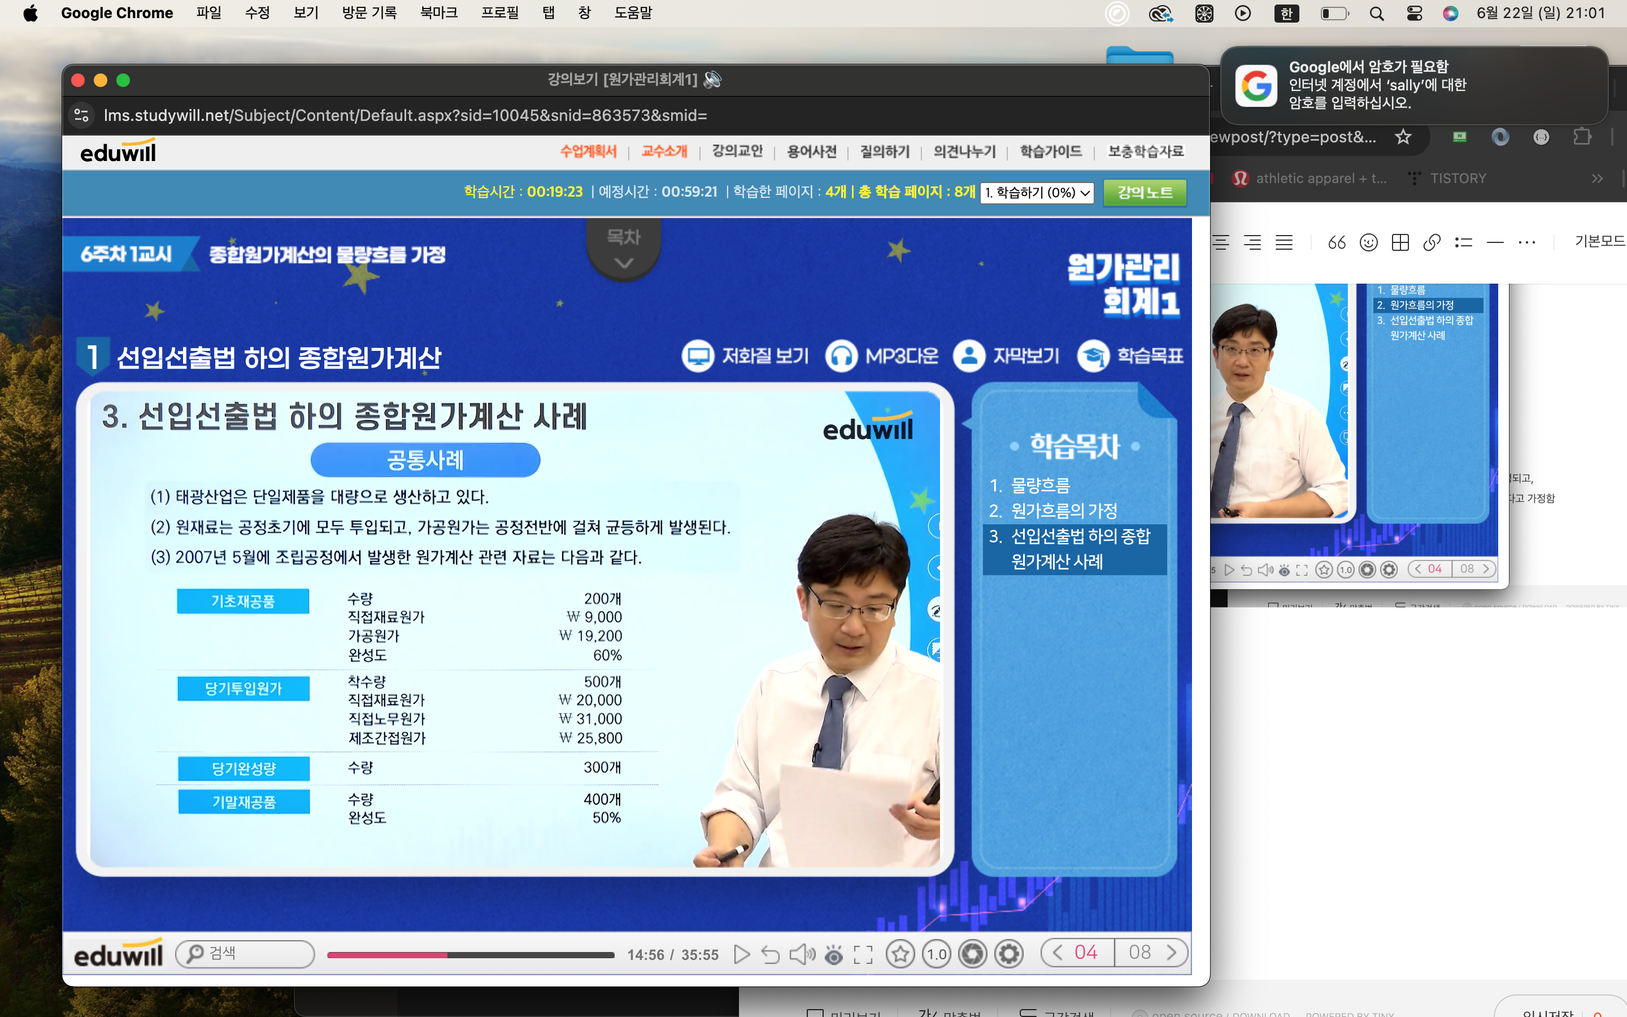This screenshot has width=1627, height=1017.
Task: Open player settings gear icon
Action: [x=1009, y=954]
